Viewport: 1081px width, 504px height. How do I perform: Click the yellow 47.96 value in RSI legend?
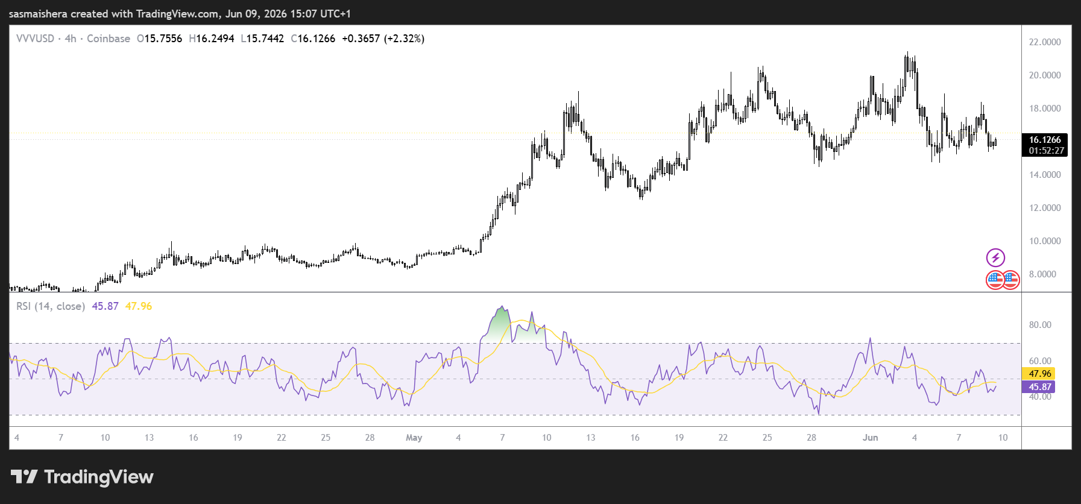point(139,306)
